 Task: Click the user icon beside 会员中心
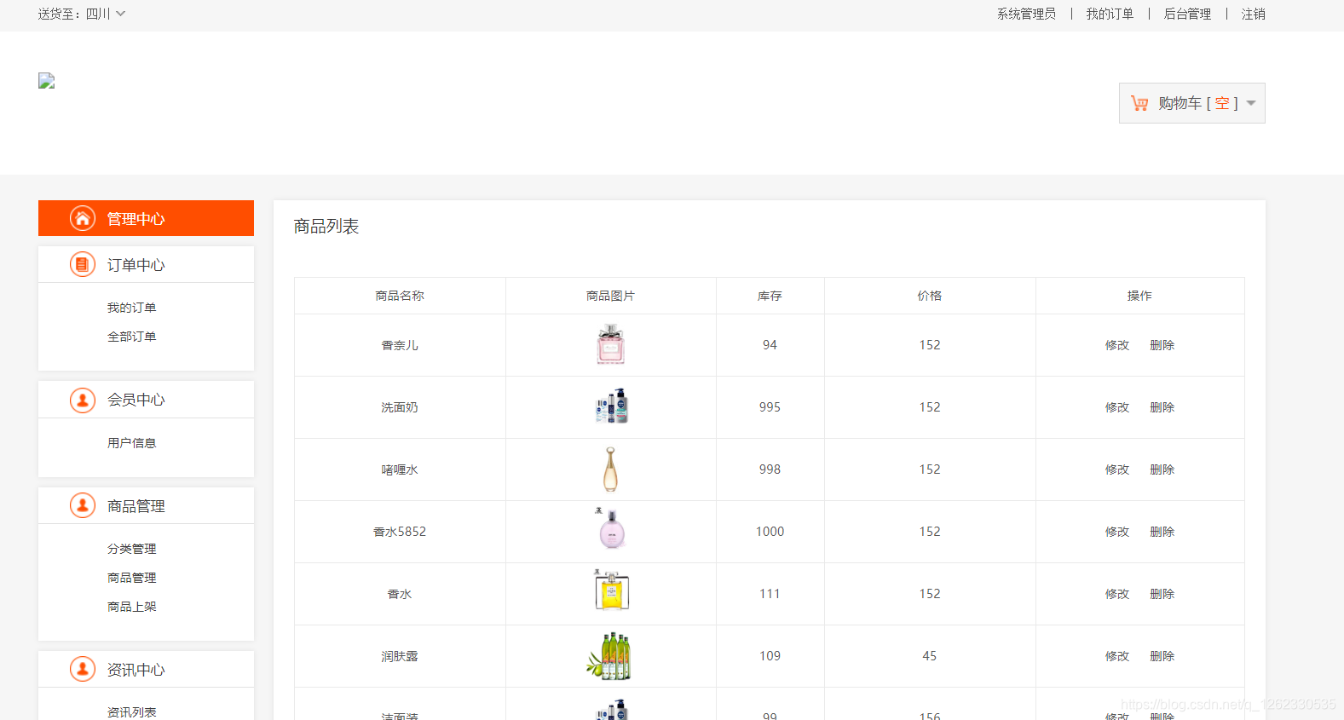click(83, 400)
